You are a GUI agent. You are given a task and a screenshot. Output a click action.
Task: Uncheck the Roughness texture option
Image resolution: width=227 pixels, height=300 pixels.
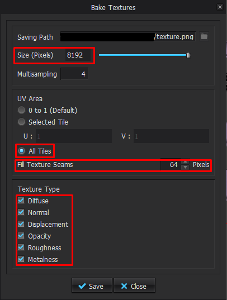point(21,247)
